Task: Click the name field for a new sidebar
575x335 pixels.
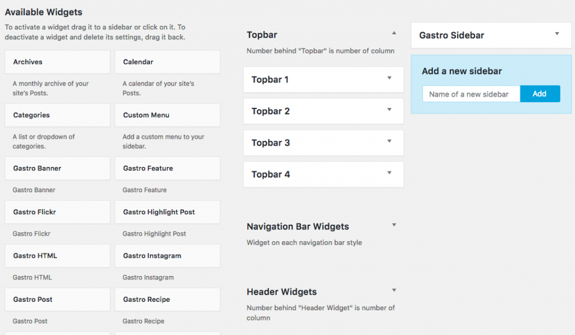Action: pos(471,93)
